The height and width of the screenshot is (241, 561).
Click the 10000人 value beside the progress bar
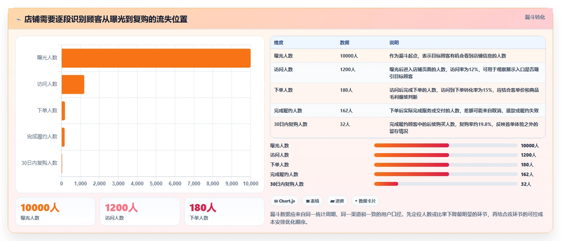pos(530,146)
